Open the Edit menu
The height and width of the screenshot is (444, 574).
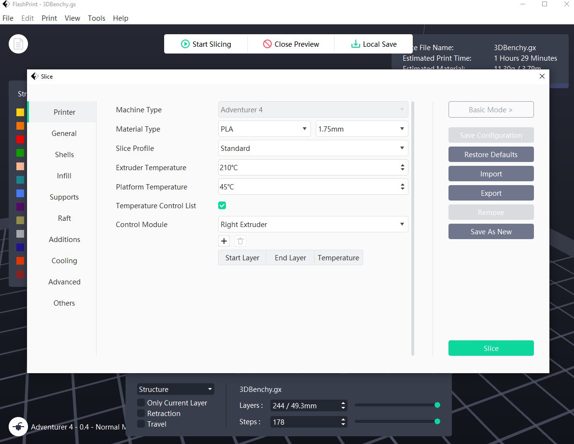click(x=28, y=18)
